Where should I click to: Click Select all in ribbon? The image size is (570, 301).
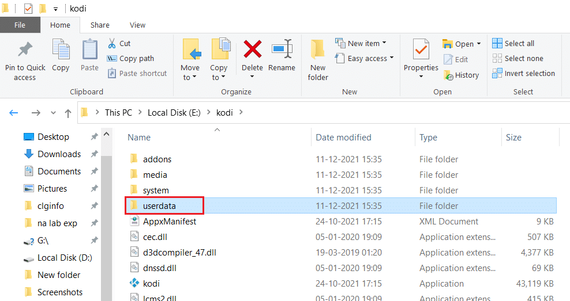(x=513, y=43)
